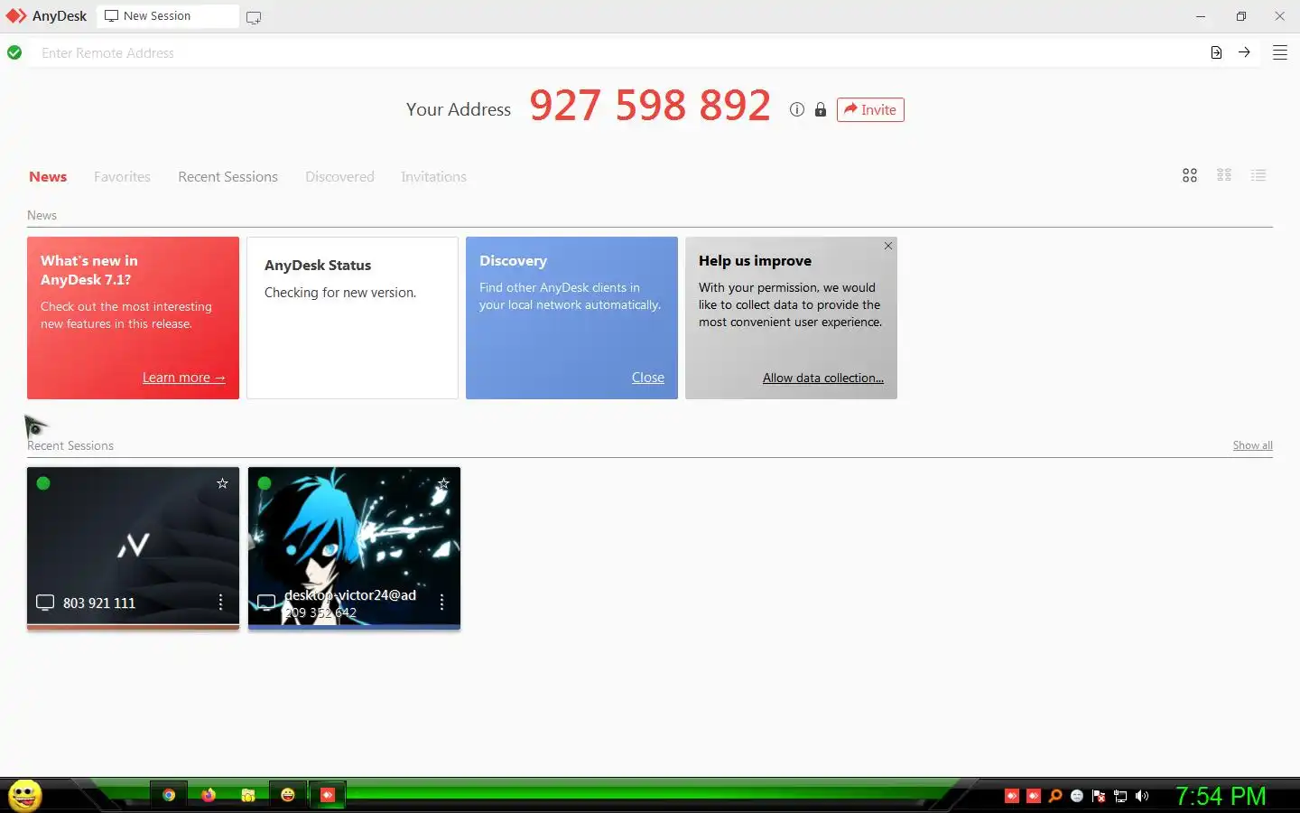This screenshot has width=1300, height=813.
Task: Click the 7:54 PM clock
Action: point(1221,796)
